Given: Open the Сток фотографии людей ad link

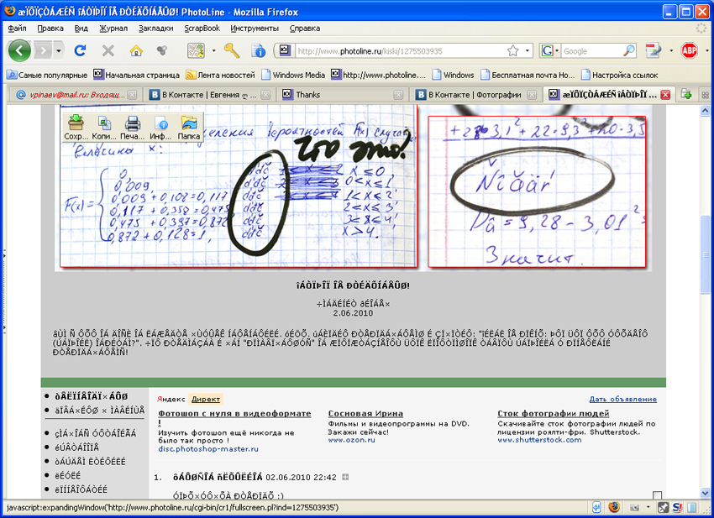Looking at the screenshot, I should coord(554,413).
